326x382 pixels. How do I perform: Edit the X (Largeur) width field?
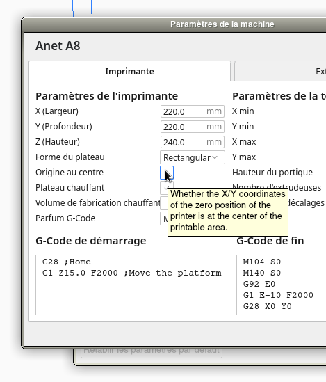click(x=192, y=111)
